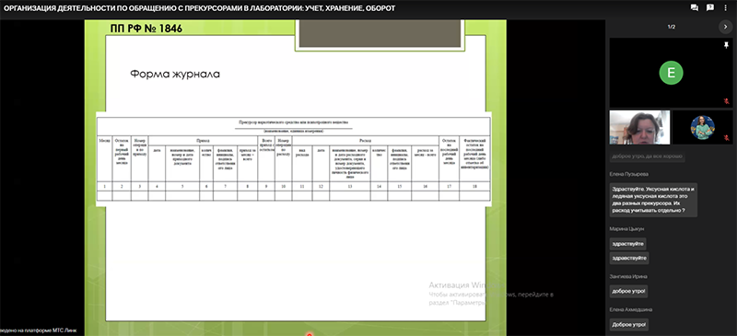The height and width of the screenshot is (336, 737).
Task: Select the webcam video of the woman presenter
Action: (639, 127)
